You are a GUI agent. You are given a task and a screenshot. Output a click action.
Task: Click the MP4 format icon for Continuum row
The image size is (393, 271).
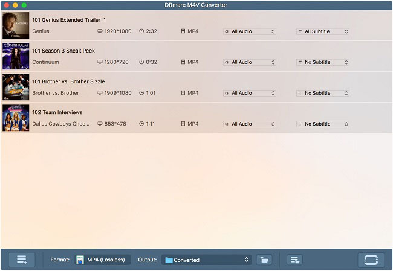183,62
